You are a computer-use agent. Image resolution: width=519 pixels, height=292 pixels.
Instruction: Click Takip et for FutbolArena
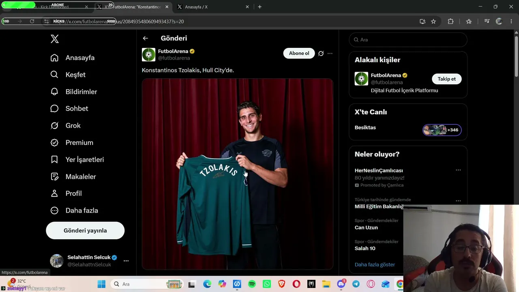pos(447,79)
